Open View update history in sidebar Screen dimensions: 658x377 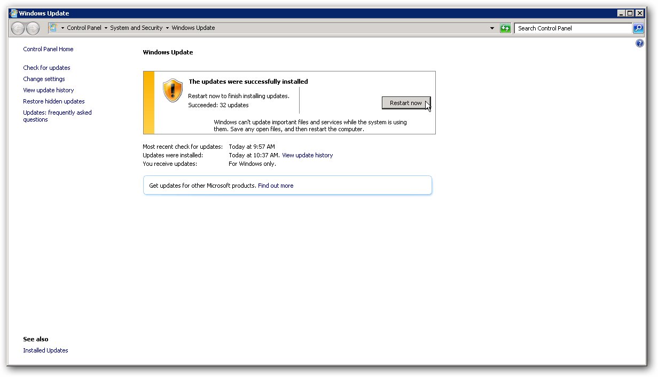tap(49, 90)
